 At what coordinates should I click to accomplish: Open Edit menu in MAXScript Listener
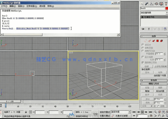pos(13,6)
